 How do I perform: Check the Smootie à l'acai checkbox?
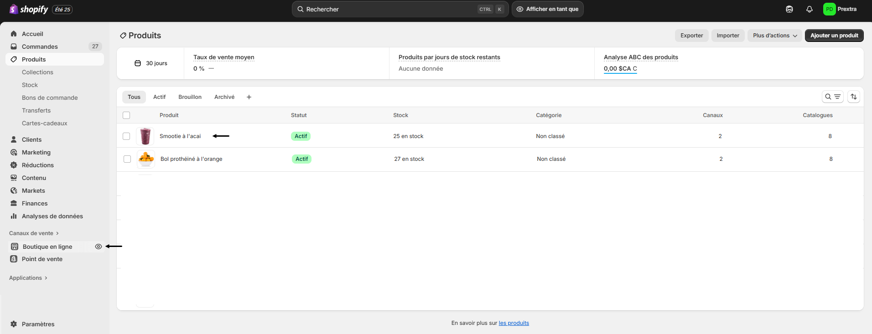point(126,136)
